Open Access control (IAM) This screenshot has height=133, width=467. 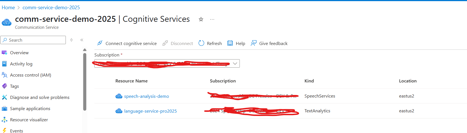coord(31,75)
